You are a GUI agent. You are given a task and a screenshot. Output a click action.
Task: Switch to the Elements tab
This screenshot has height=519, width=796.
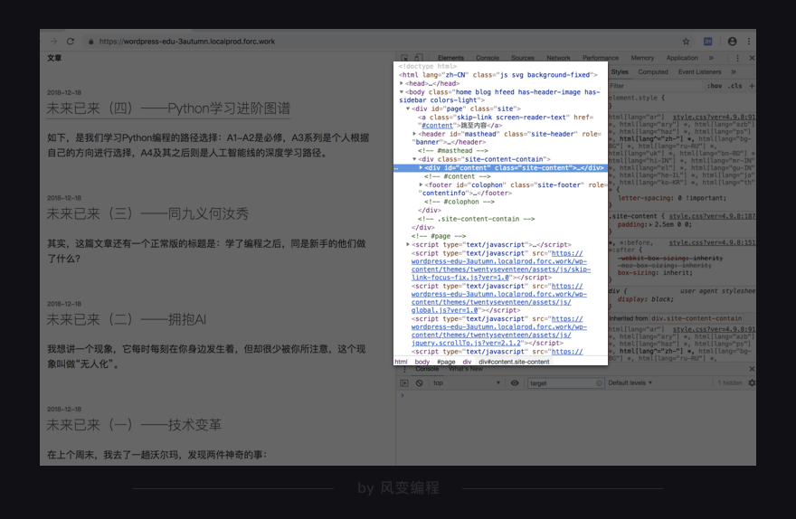450,58
